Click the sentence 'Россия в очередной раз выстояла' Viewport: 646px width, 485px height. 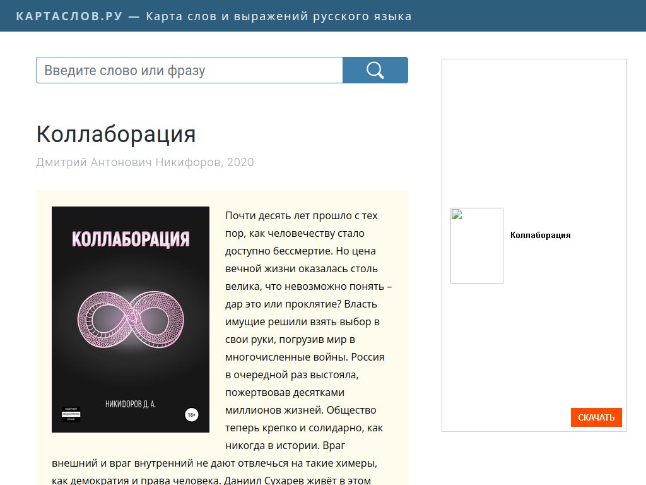pos(305,366)
